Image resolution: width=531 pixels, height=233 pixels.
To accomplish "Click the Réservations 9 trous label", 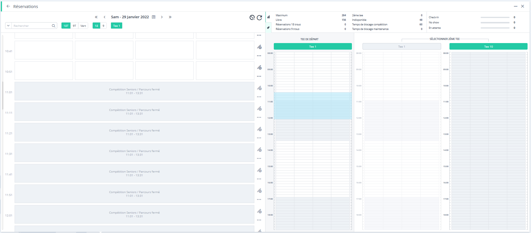I will coord(288,29).
